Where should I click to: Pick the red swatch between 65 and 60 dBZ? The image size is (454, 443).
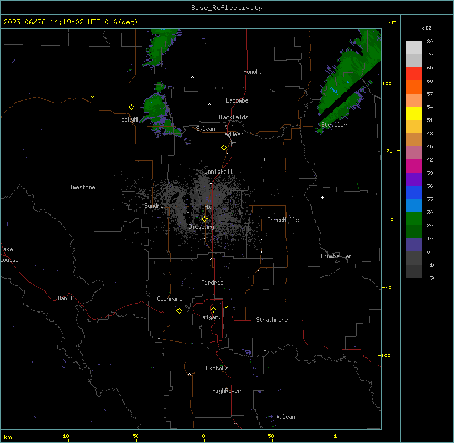click(414, 74)
